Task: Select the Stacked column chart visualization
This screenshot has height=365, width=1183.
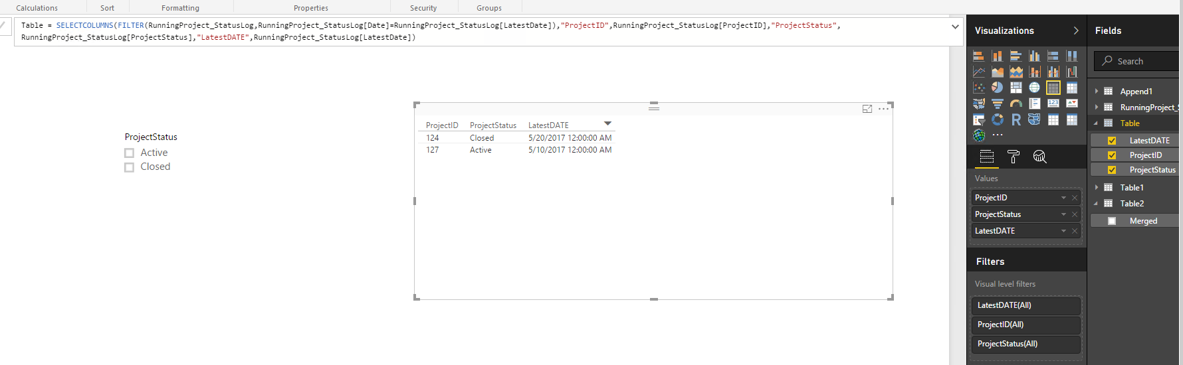Action: coord(998,56)
